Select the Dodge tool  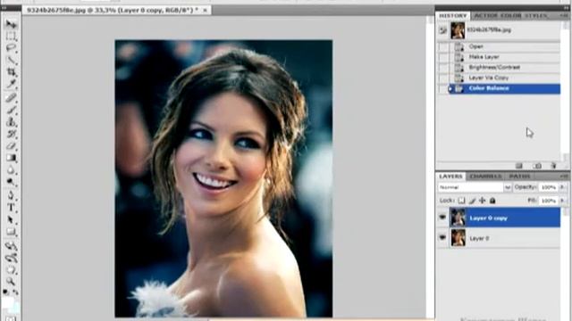[11, 182]
